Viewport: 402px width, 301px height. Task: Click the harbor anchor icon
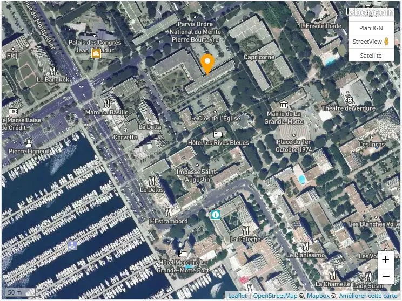[72, 245]
